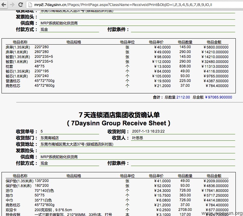Select lower table's 物品金额 column header
Image resolution: width=243 pixels, height=216 pixels.
tap(214, 176)
